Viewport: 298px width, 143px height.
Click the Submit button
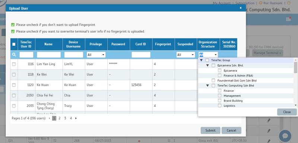pos(210,130)
